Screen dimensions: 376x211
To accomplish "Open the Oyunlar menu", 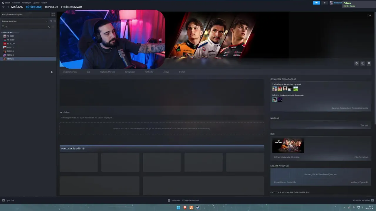I will click(x=36, y=3).
